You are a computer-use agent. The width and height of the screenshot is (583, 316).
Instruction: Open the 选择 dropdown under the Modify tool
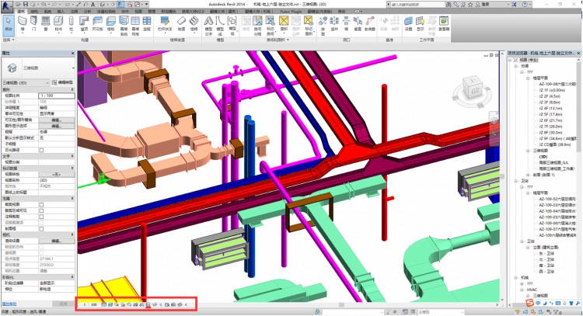point(9,40)
